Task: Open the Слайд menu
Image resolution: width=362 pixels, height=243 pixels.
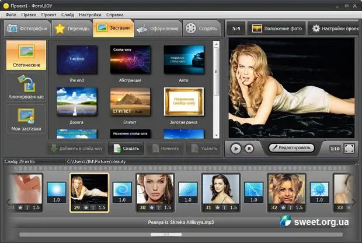Action: 67,13
